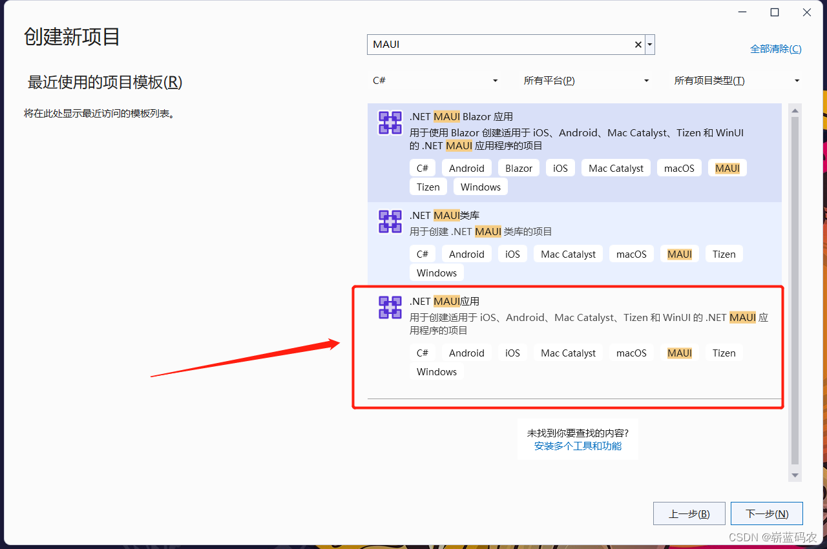Click the MAUI tag in Blazor template
The width and height of the screenshot is (827, 549).
pyautogui.click(x=728, y=169)
